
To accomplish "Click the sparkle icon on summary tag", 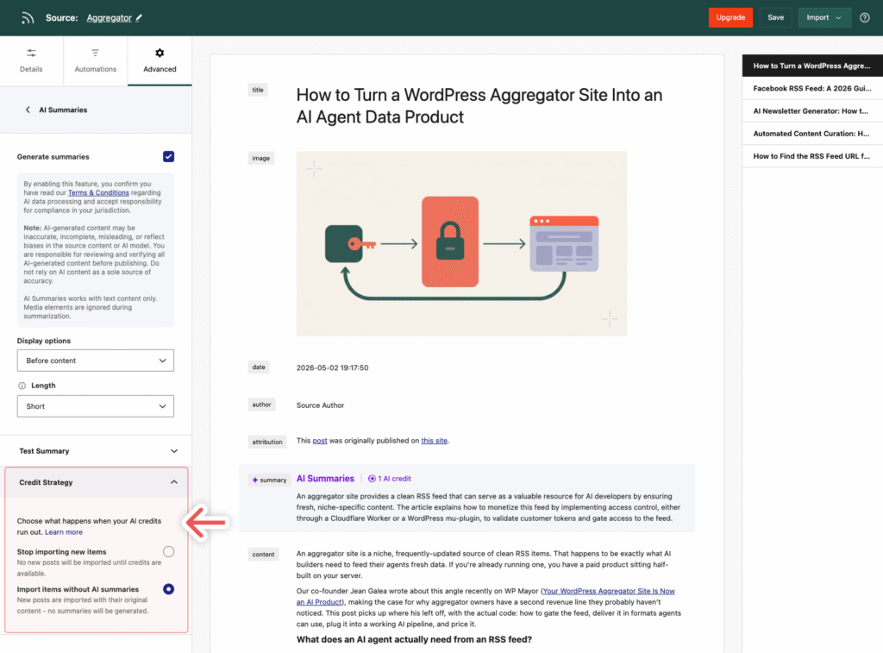I will coord(255,480).
